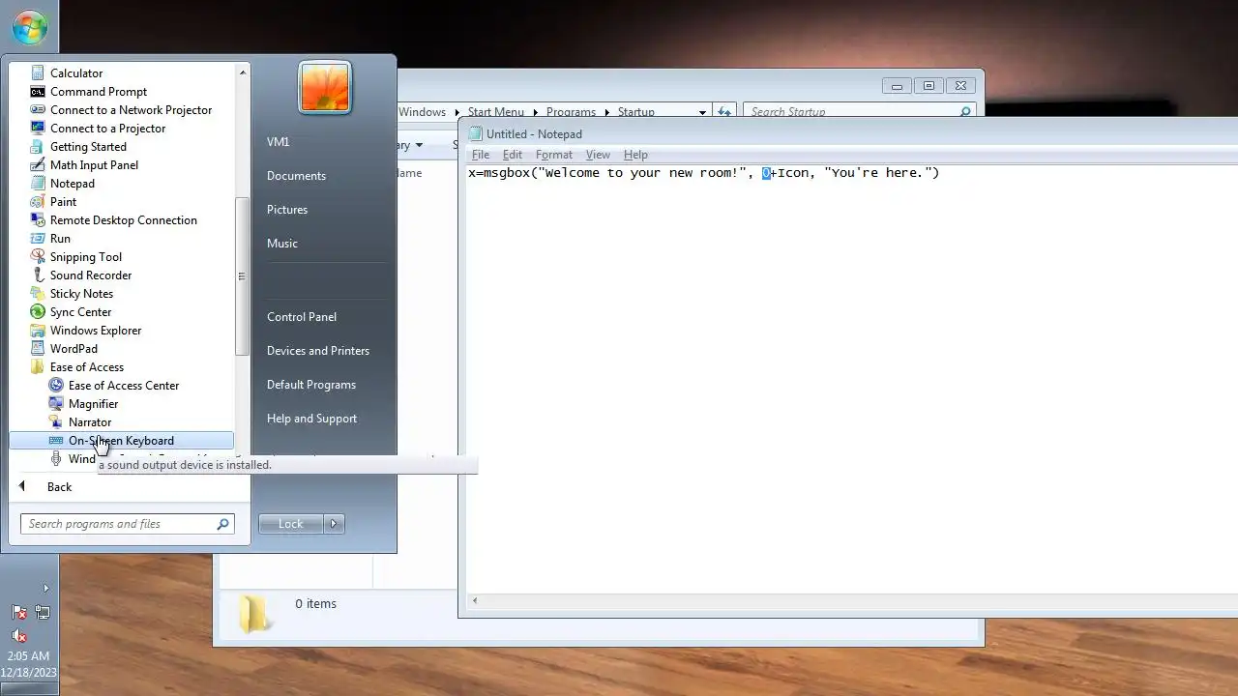Click the Notepad text line starting x=msgbox
This screenshot has height=696, width=1238.
703,173
